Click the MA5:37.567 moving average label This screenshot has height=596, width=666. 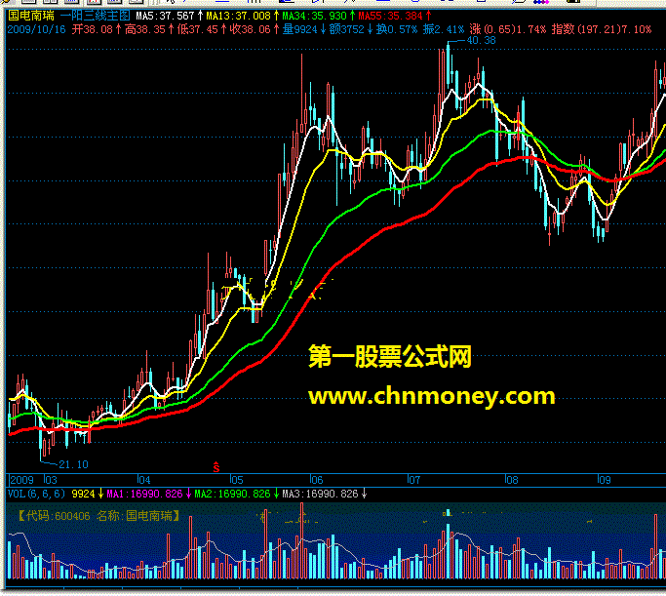[165, 17]
